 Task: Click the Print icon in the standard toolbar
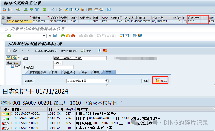coord(81,36)
